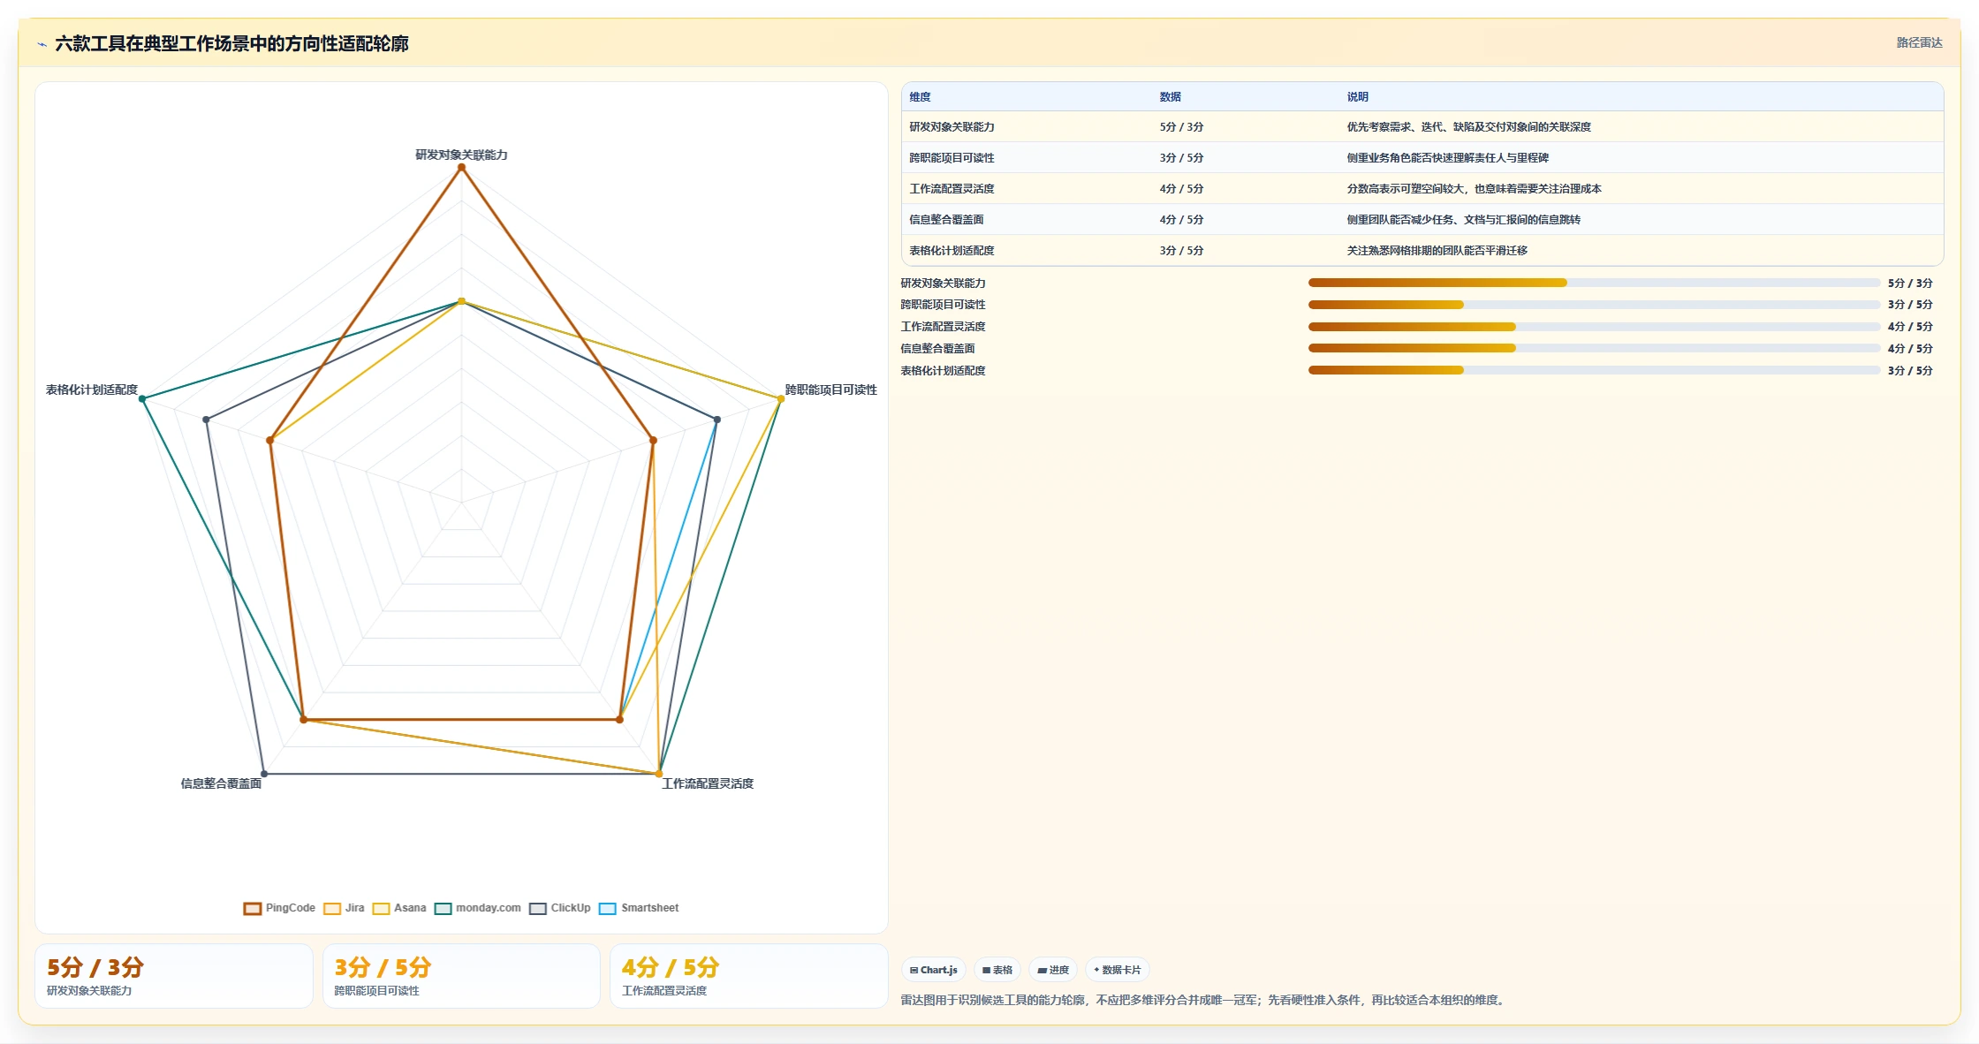Click ClickUp's gray point on 表格化计划适配度 axis
The width and height of the screenshot is (1979, 1044).
click(206, 420)
